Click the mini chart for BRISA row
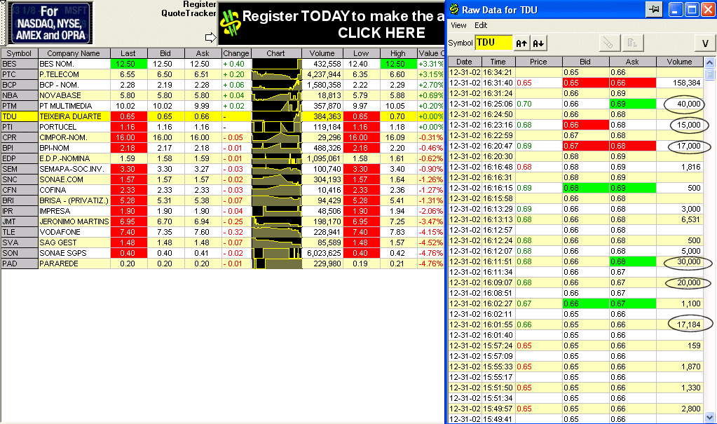The image size is (717, 424). tap(277, 201)
